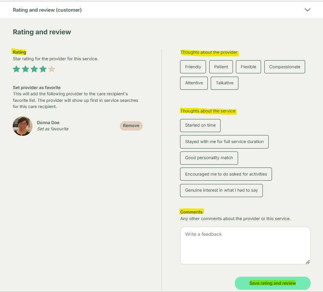Choose Good personality match tag

tap(209, 158)
